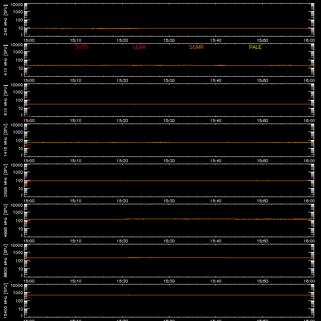This screenshot has width=321, height=321.
Task: Select the 8800 MHz [SFU] axis title
Action: [x=5, y=260]
